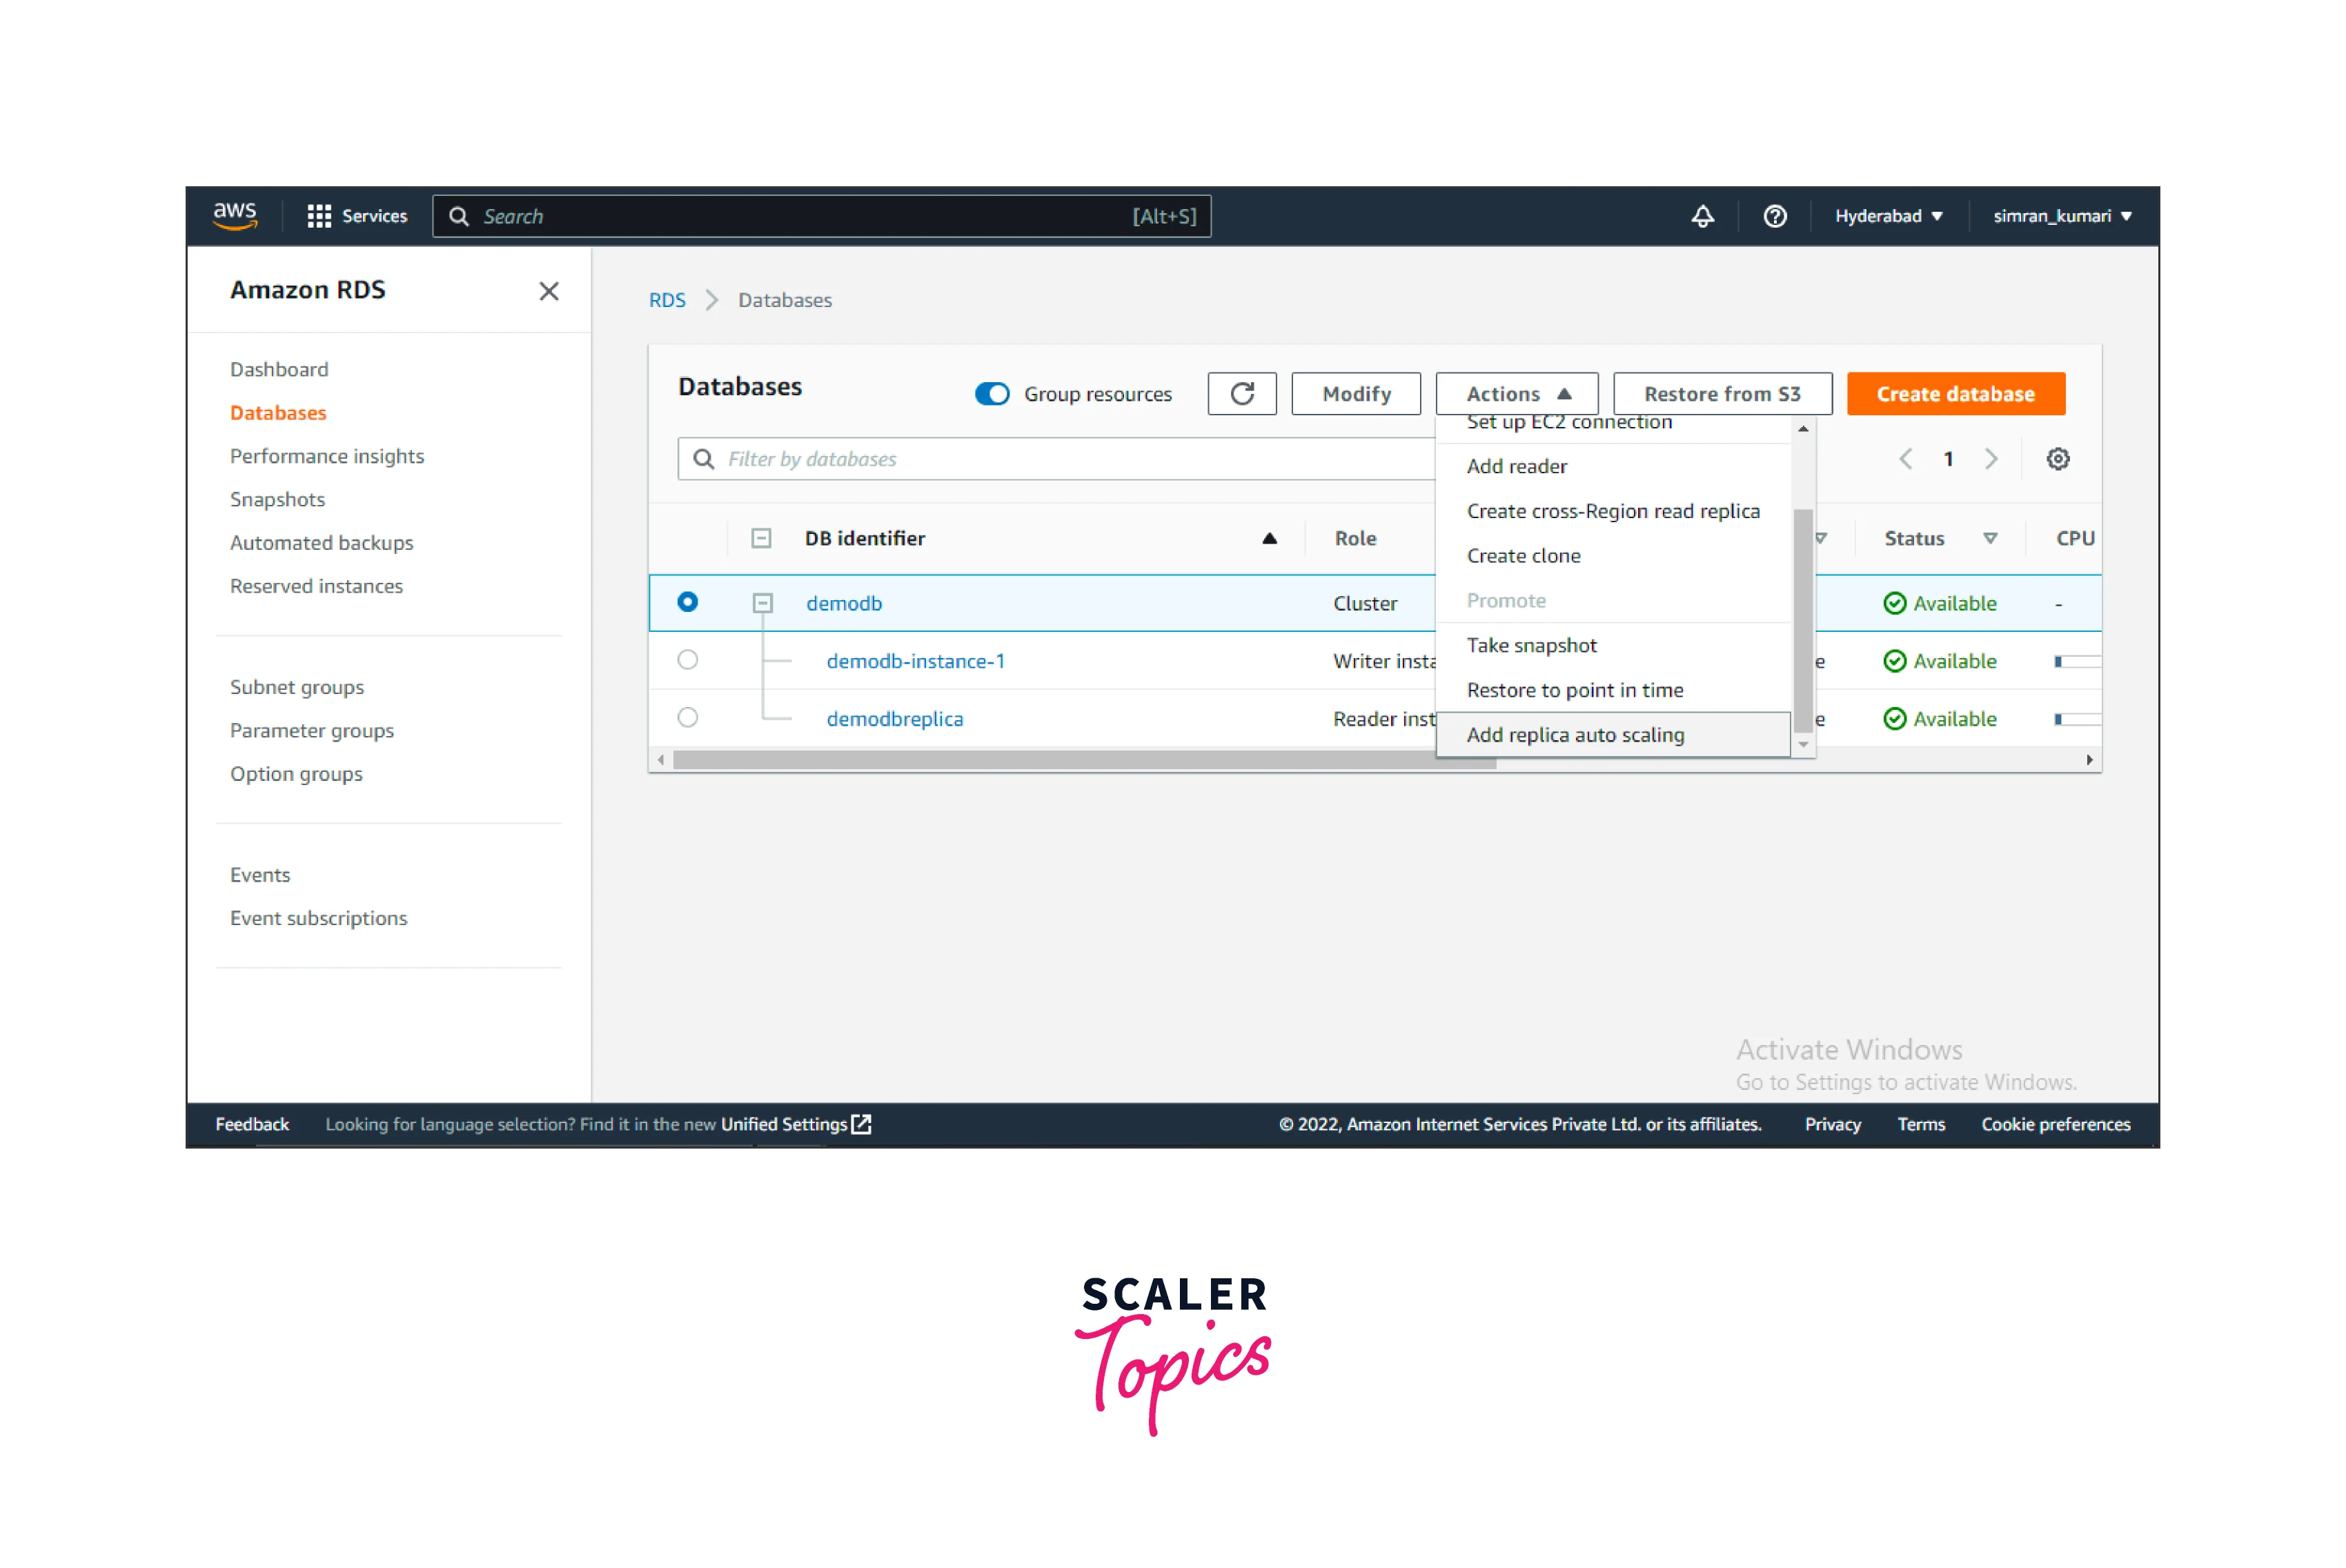Open the simran_kumari account dropdown
Viewport: 2346px width, 1568px height.
click(x=2061, y=216)
